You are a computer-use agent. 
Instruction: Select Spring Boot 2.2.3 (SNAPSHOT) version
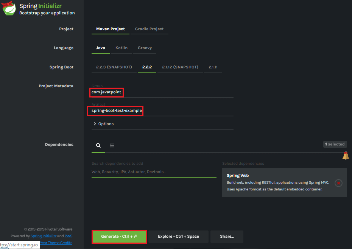[114, 67]
